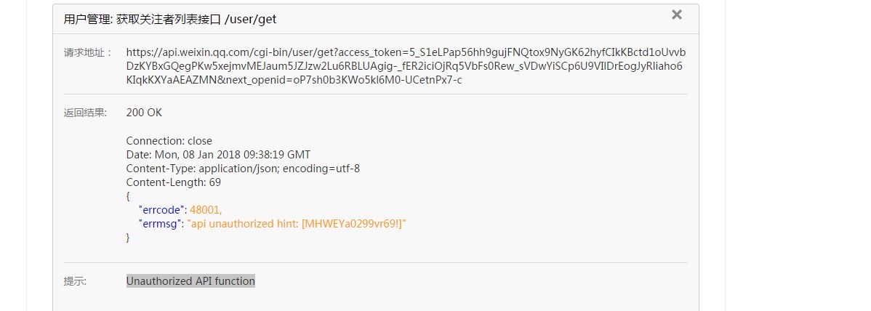Click the Content-Type header line
The height and width of the screenshot is (311, 871).
click(x=243, y=169)
